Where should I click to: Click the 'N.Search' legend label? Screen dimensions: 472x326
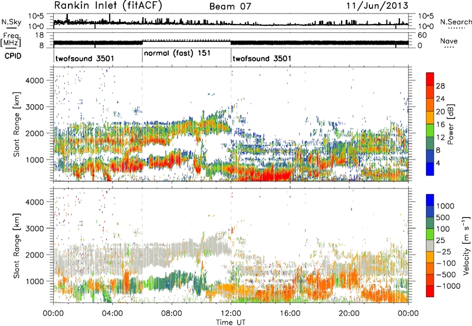455,22
